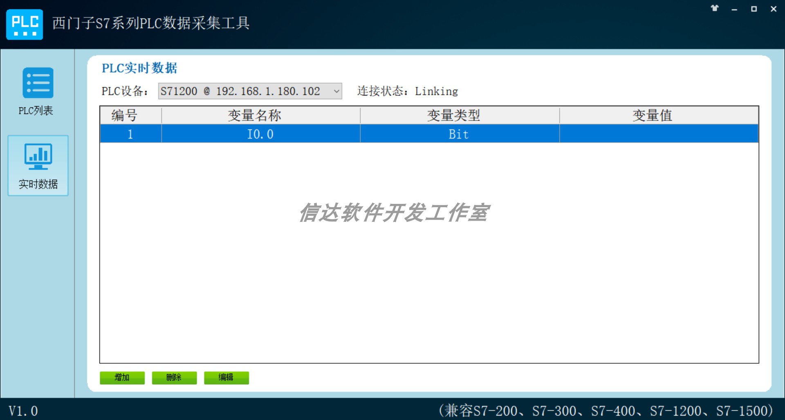
Task: Select the I0.0 variable name cell
Action: click(x=261, y=134)
